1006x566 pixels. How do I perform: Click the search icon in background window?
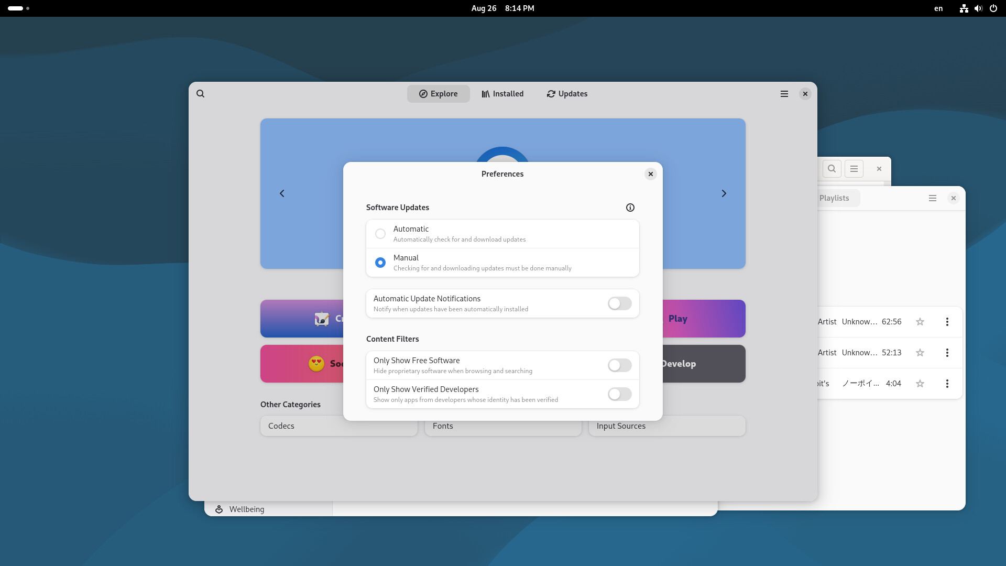832,169
